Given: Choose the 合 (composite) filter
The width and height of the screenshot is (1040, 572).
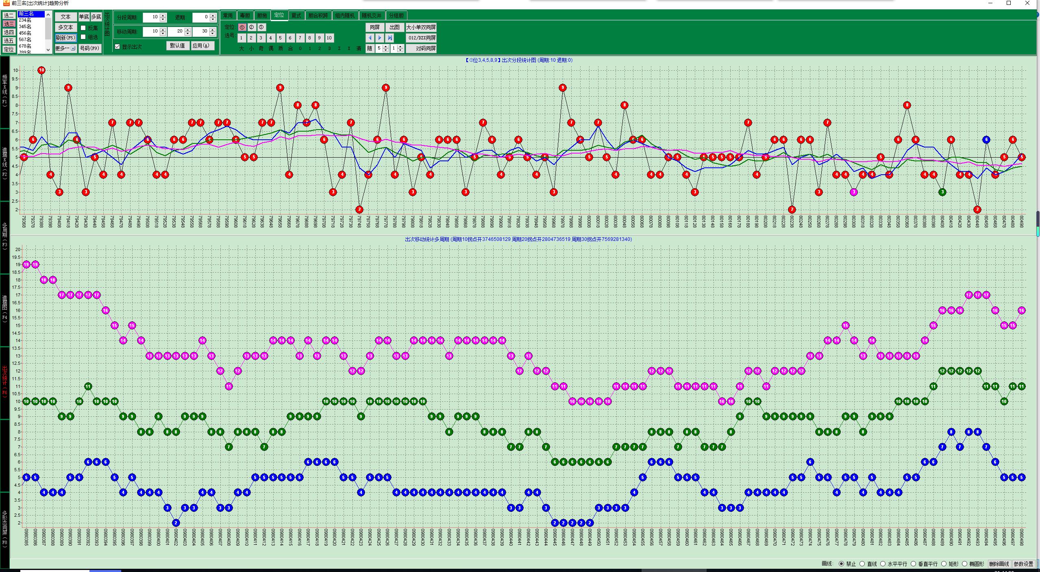Looking at the screenshot, I should (290, 48).
